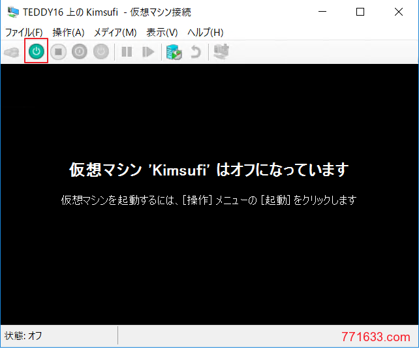Click the Ctrl+Alt+Del toolbar icon

12,52
